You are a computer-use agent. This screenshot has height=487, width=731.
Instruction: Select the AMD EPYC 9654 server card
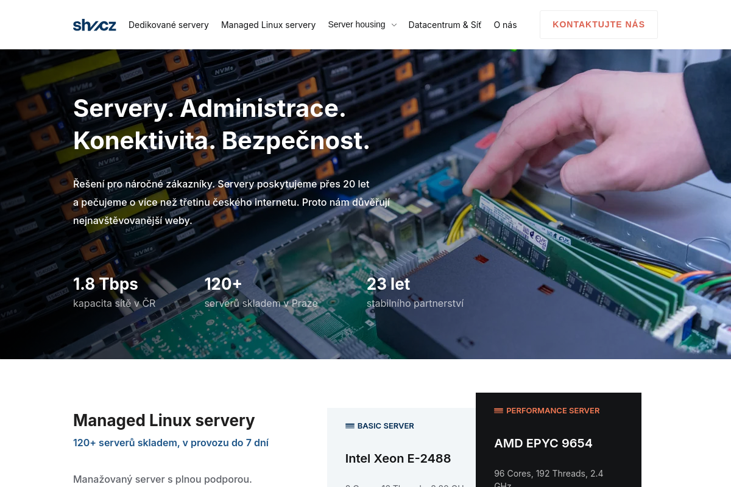point(559,440)
